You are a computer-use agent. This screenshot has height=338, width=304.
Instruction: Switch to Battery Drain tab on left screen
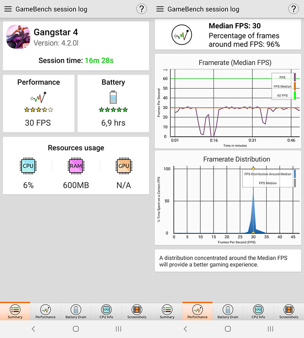[76, 311]
